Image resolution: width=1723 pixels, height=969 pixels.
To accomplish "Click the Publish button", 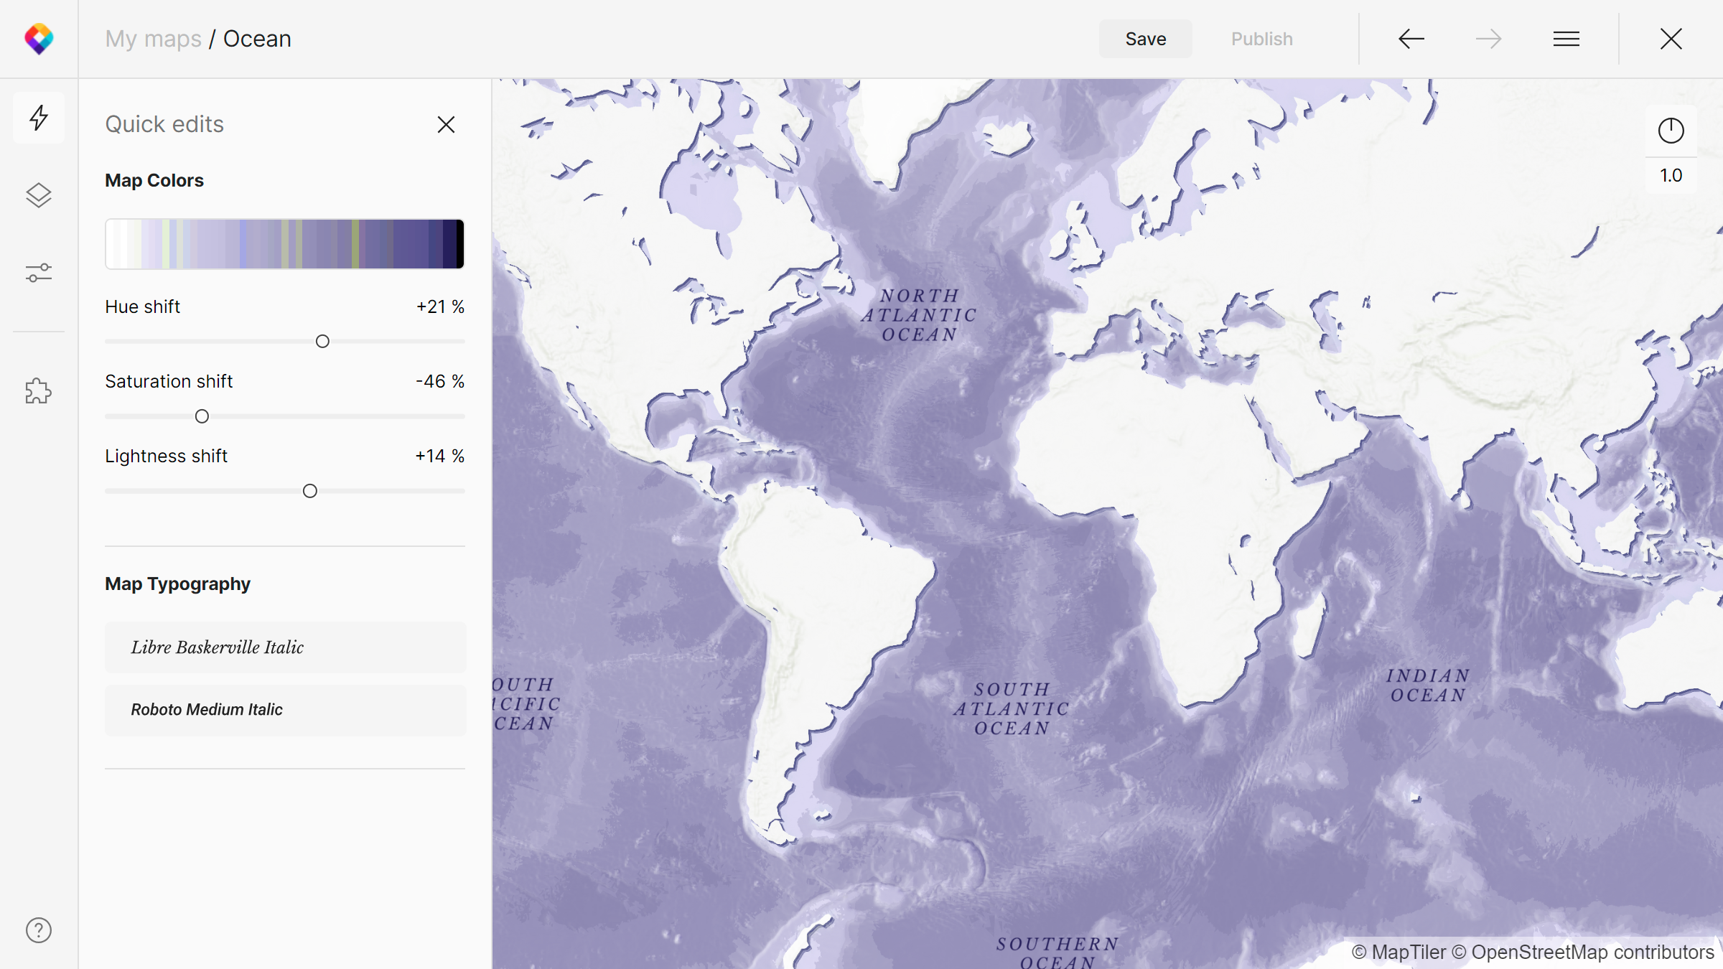I will (1261, 39).
